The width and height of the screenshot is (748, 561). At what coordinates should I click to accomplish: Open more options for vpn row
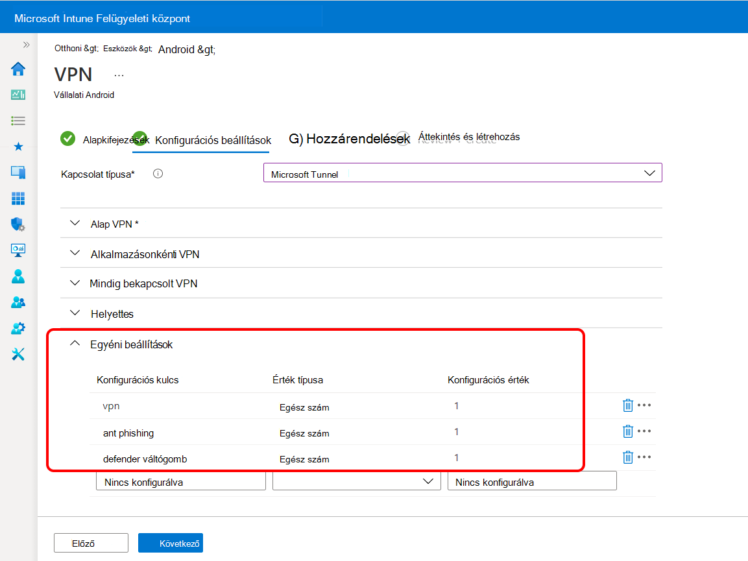[644, 405]
